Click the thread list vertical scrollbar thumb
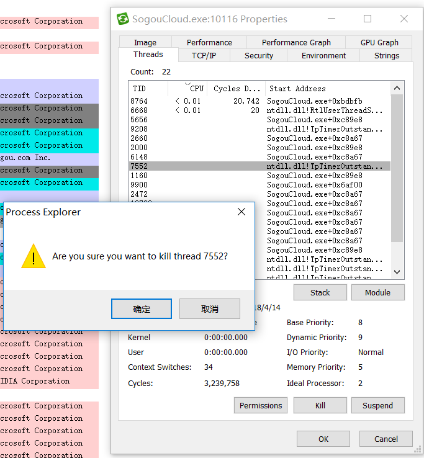This screenshot has width=424, height=458. point(397,168)
